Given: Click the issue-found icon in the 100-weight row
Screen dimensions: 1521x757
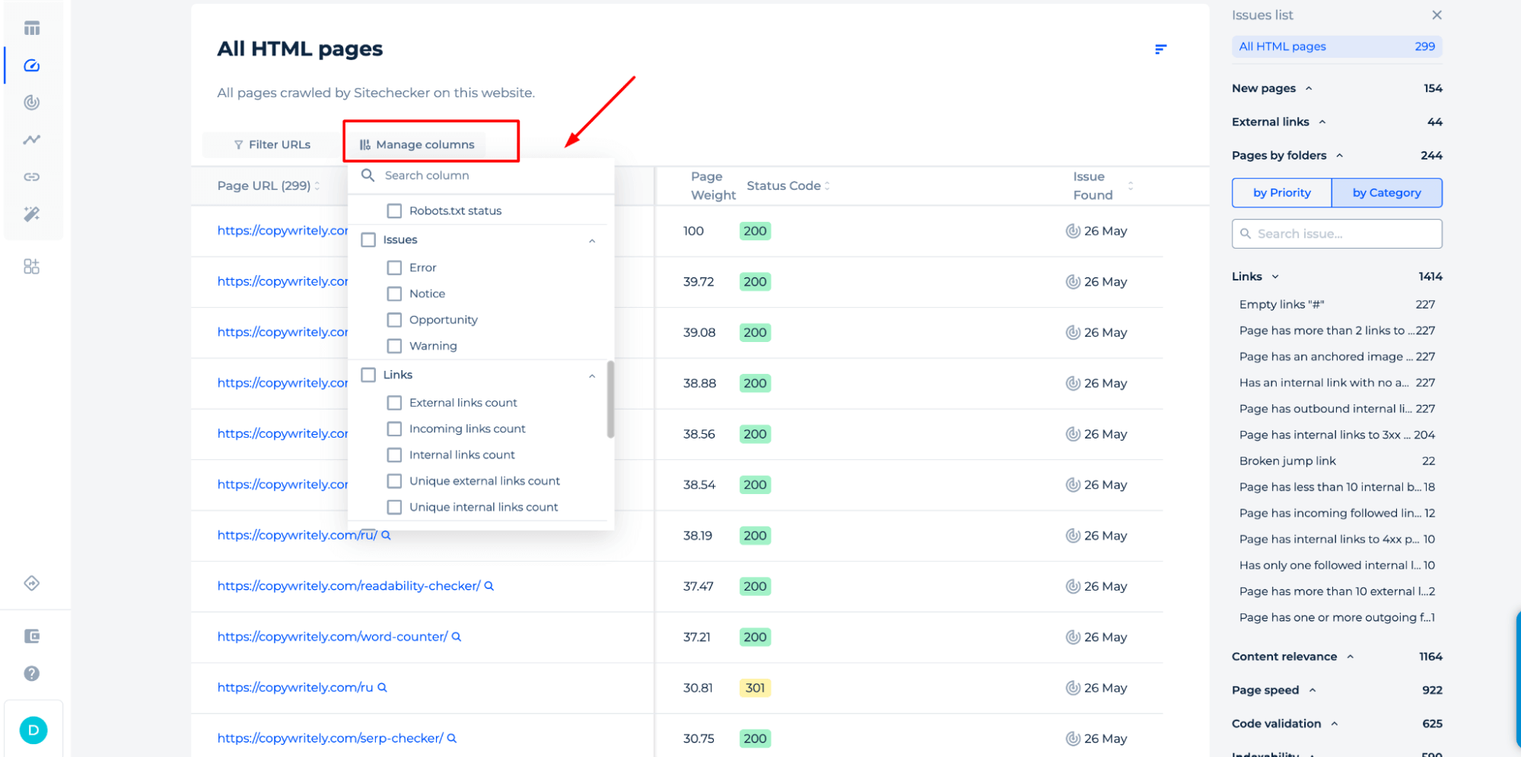Looking at the screenshot, I should (x=1073, y=231).
